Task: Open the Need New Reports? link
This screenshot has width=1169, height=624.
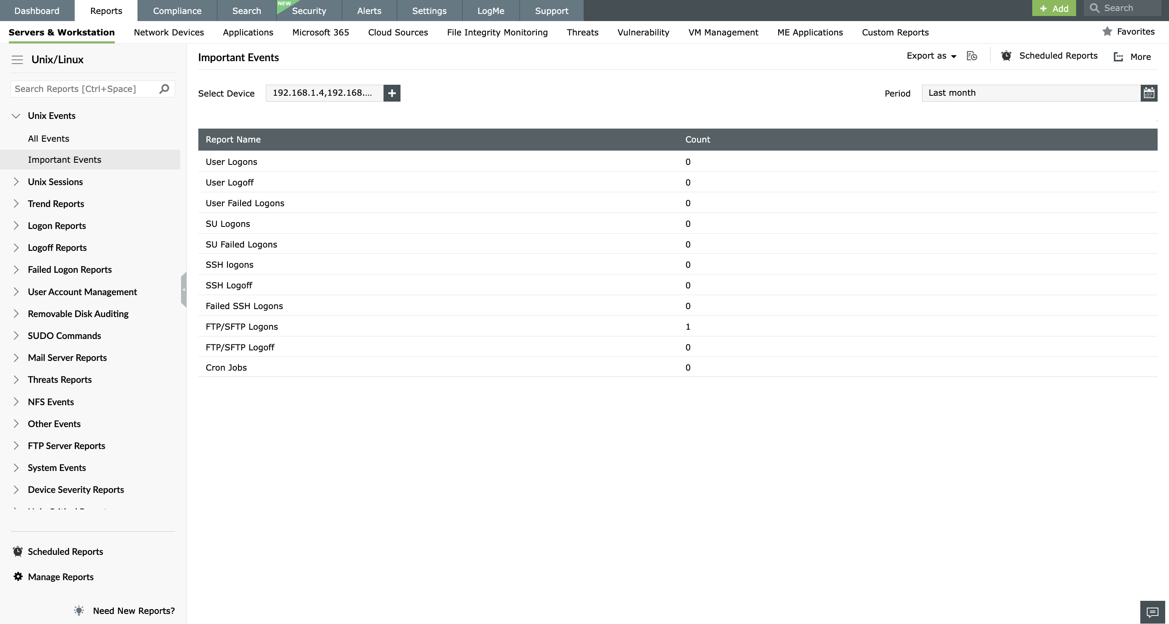Action: pyautogui.click(x=133, y=611)
